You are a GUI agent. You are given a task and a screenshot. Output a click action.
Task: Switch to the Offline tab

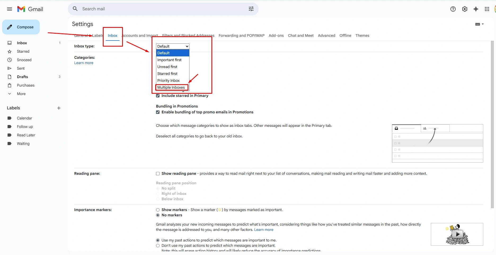pos(345,35)
